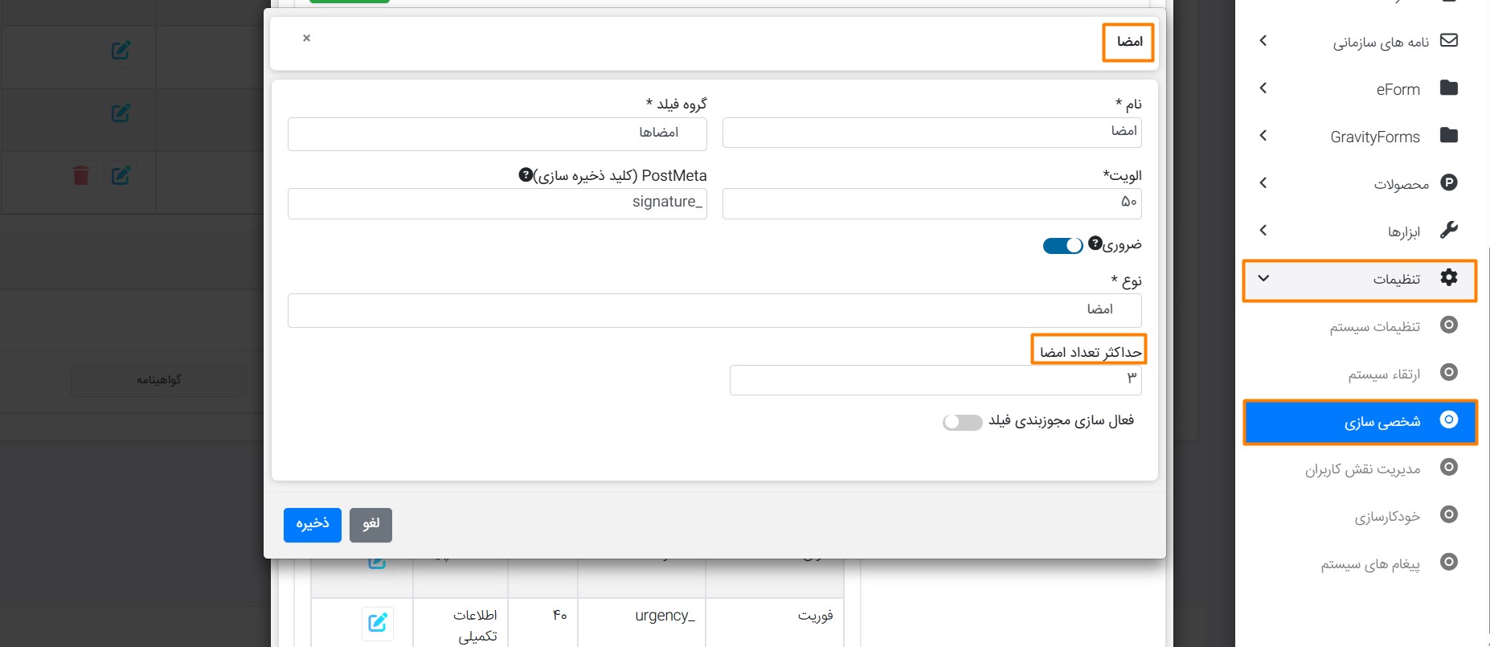Open the گروه فیلد dropdown
This screenshot has height=647, width=1490.
coord(497,133)
